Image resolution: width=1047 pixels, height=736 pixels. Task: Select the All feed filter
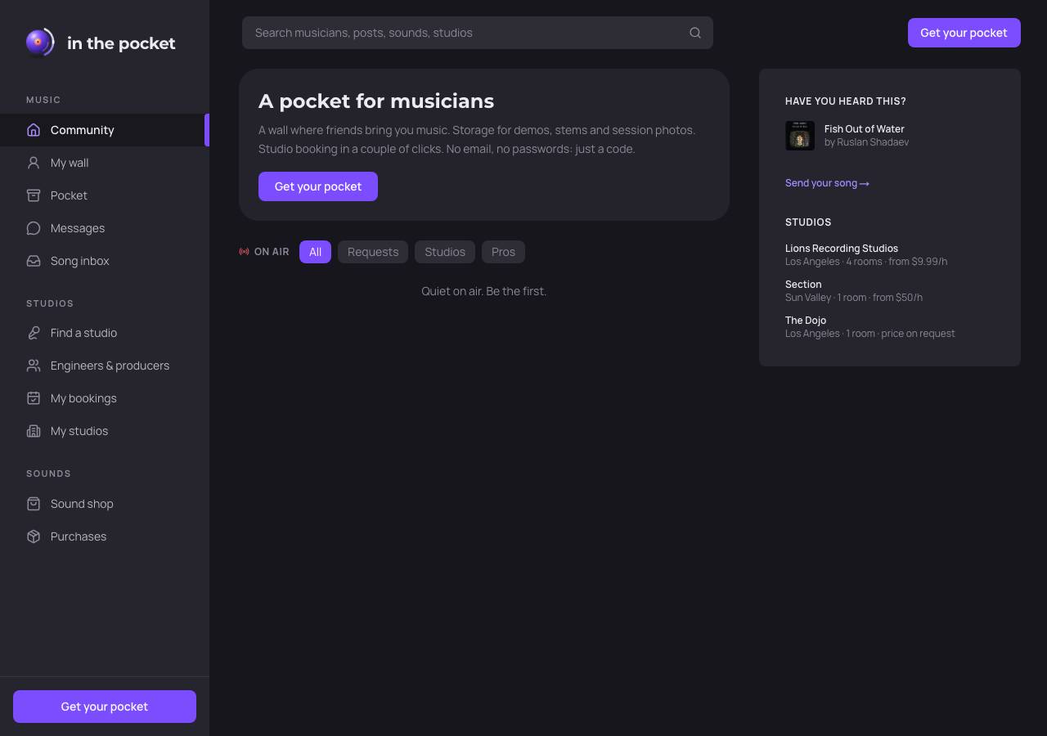315,252
